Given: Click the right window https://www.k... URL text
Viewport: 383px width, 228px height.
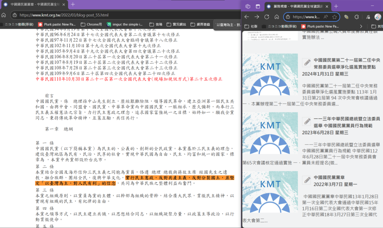Looking at the screenshot, I should pos(306,17).
